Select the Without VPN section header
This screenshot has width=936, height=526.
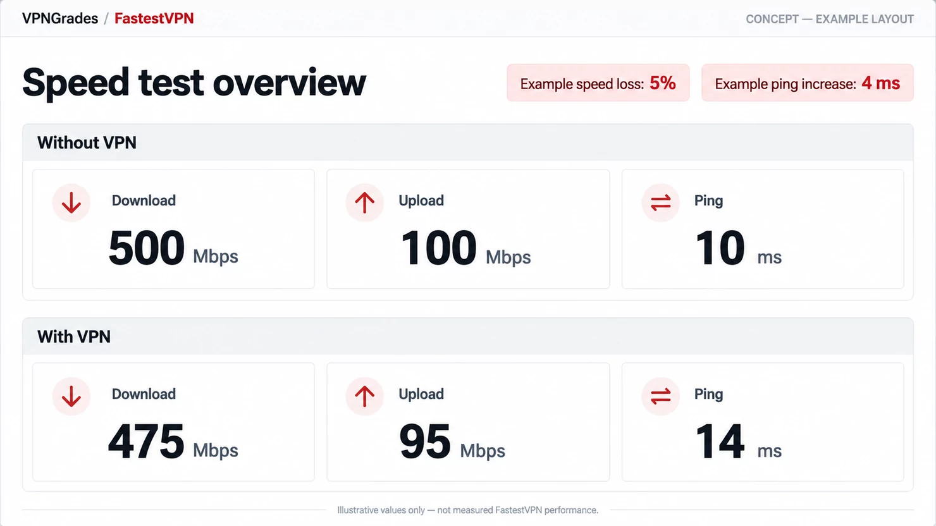point(468,143)
